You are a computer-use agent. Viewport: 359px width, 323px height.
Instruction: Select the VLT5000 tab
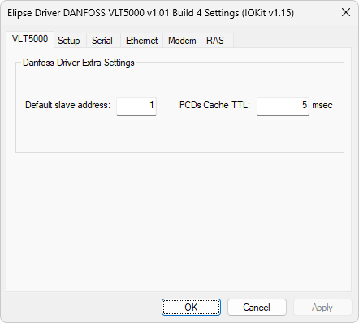[30, 40]
